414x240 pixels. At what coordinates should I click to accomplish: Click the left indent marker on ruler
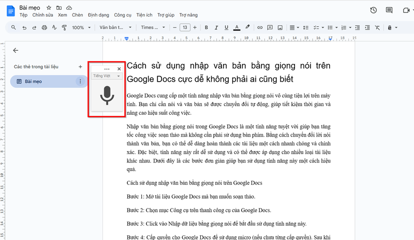pos(126,39)
